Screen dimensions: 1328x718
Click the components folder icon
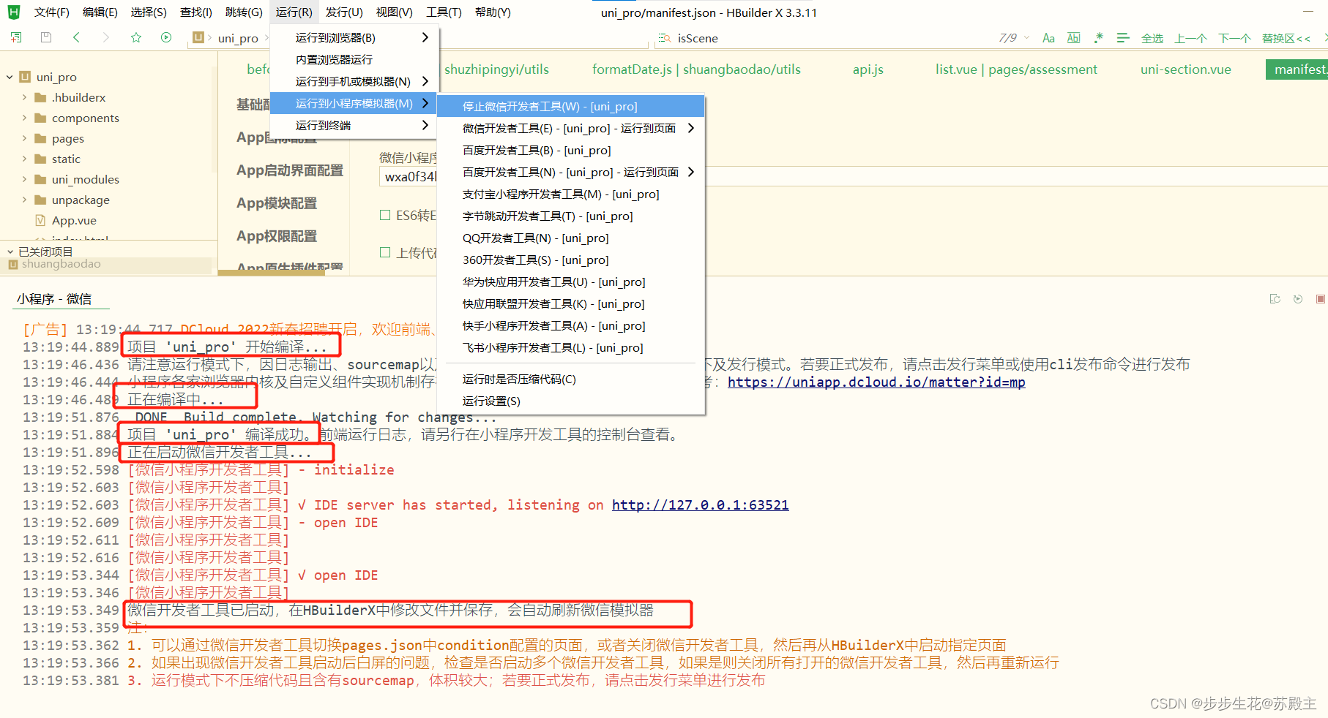click(41, 118)
